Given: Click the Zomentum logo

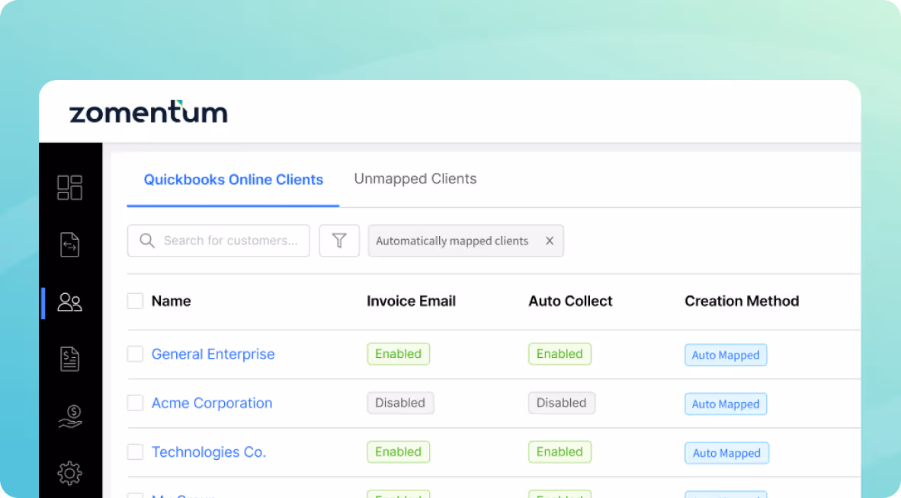Looking at the screenshot, I should point(149,112).
